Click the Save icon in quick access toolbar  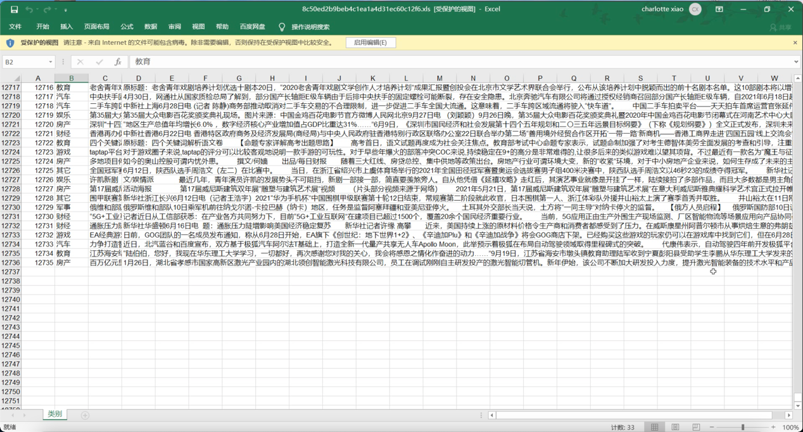click(14, 10)
